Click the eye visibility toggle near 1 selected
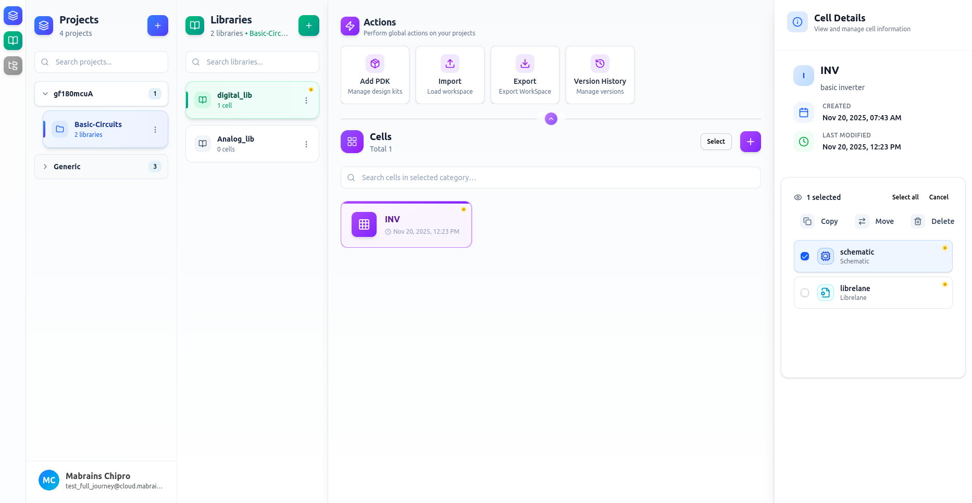972x503 pixels. point(797,197)
